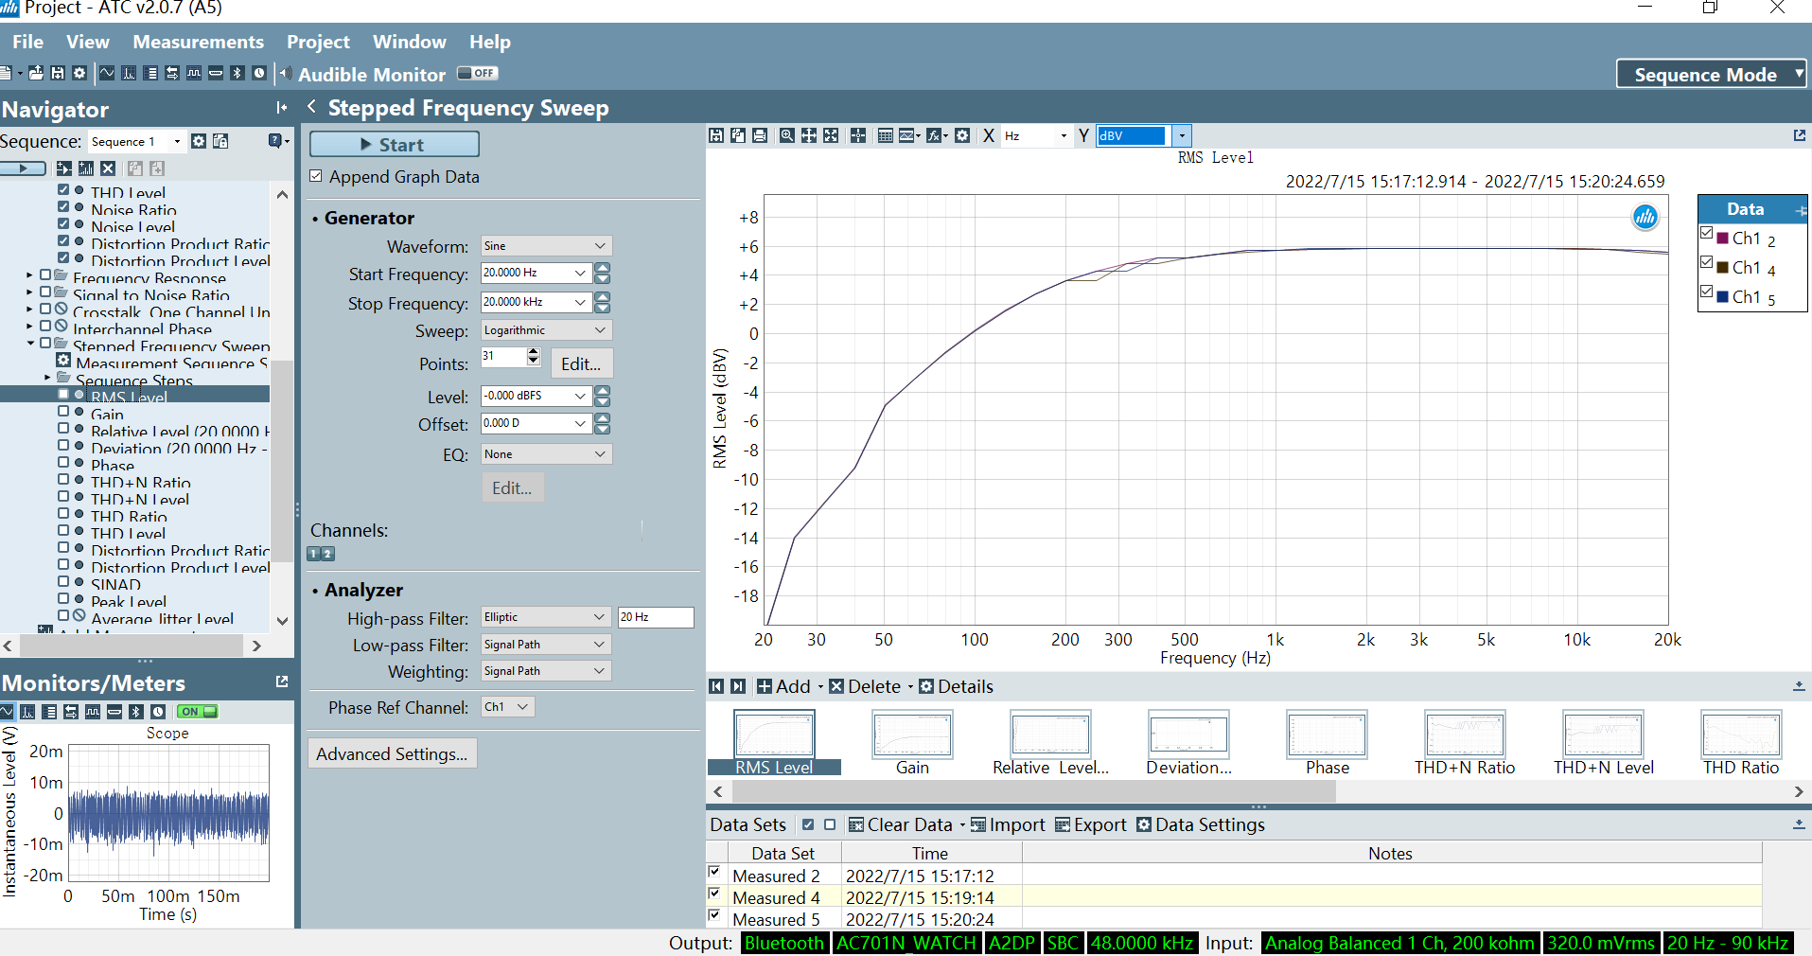Uncheck Measured 4 data set checkbox
Screen dimensions: 1812x956
[x=714, y=894]
